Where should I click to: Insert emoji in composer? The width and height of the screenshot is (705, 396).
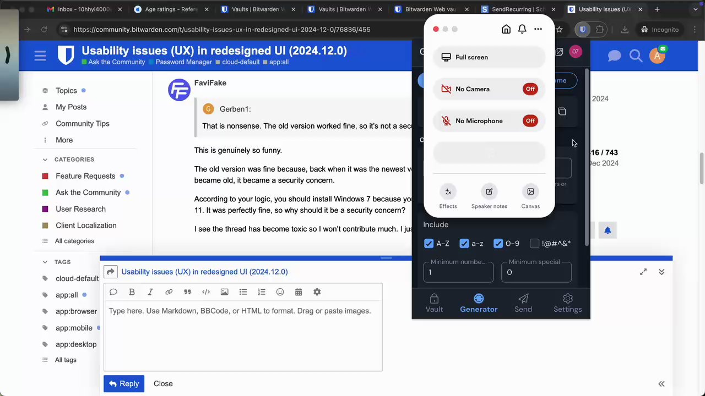click(x=280, y=292)
